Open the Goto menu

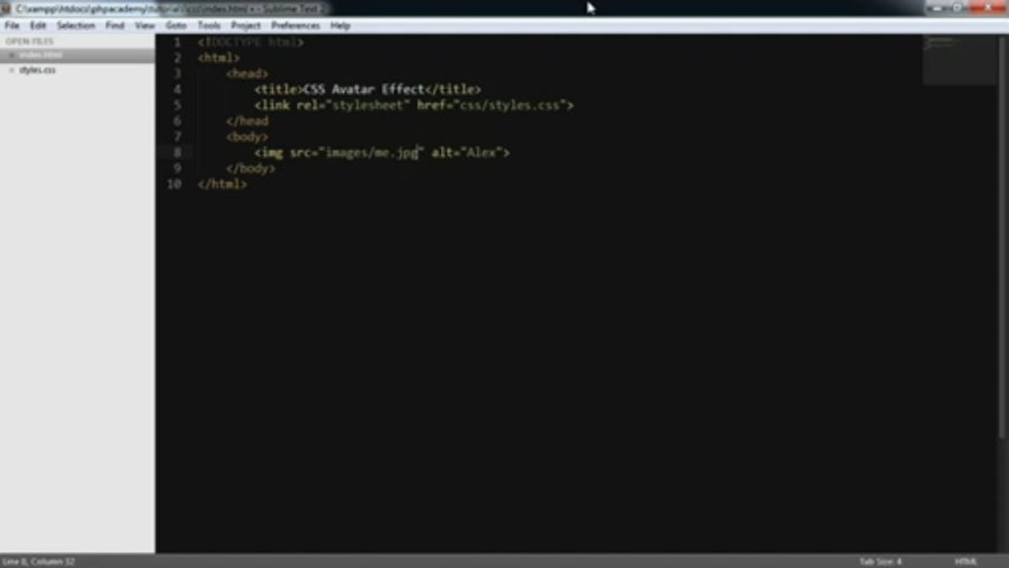pyautogui.click(x=176, y=25)
